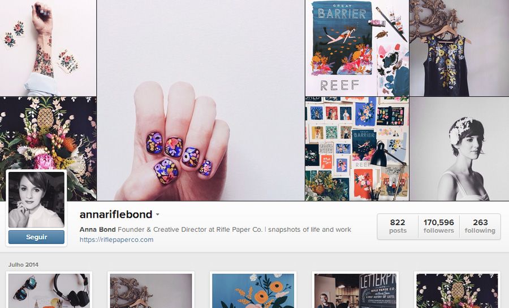Screen dimensions: 509x308
Task: View the 822 posts count
Action: 398,226
